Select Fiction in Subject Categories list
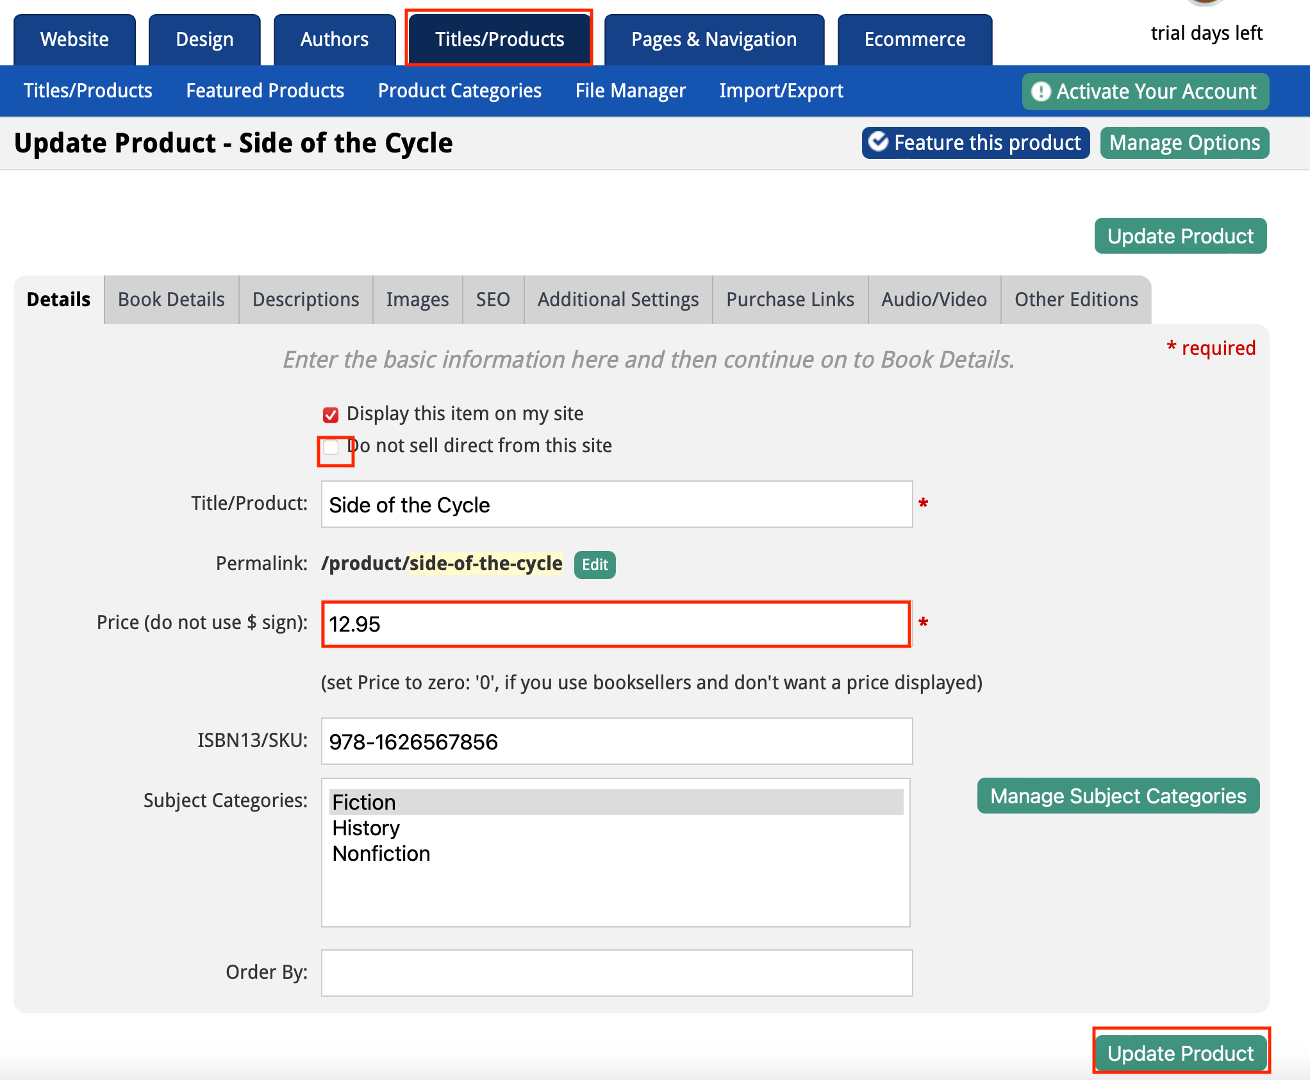The height and width of the screenshot is (1080, 1310). (x=363, y=802)
